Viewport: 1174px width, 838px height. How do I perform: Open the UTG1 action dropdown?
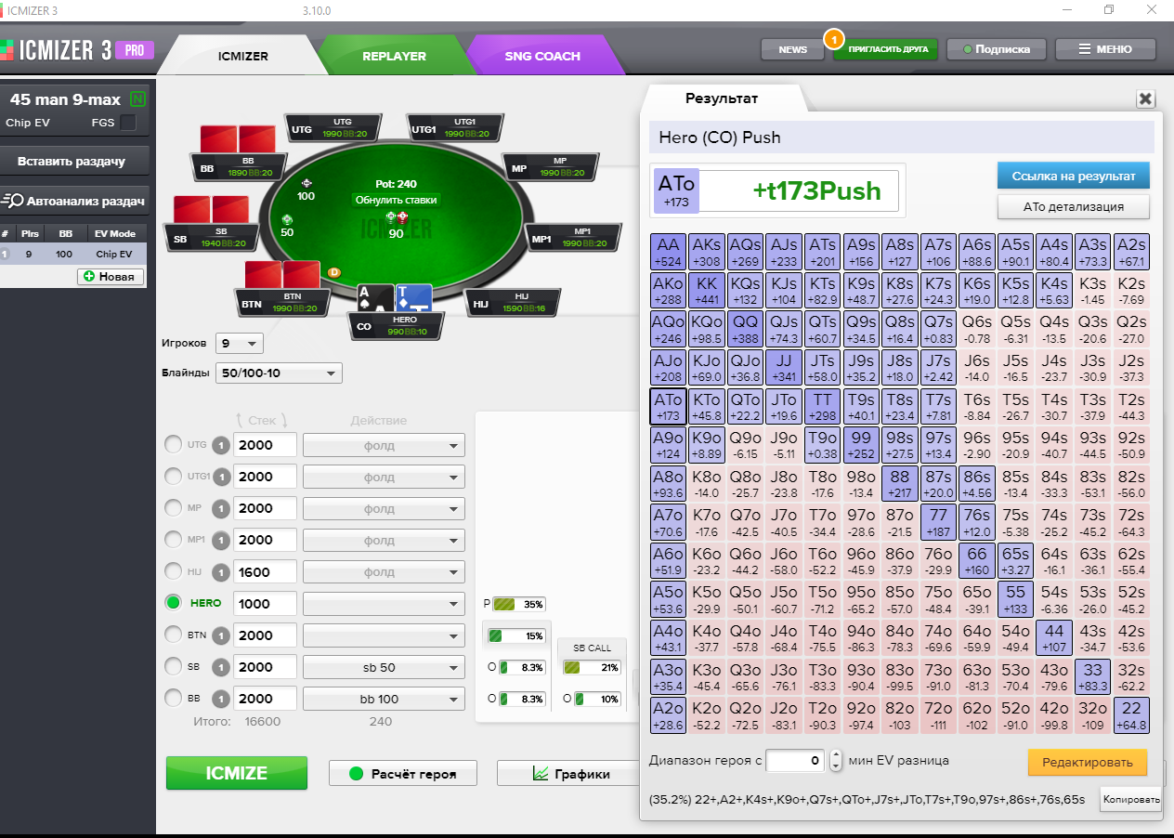click(384, 477)
